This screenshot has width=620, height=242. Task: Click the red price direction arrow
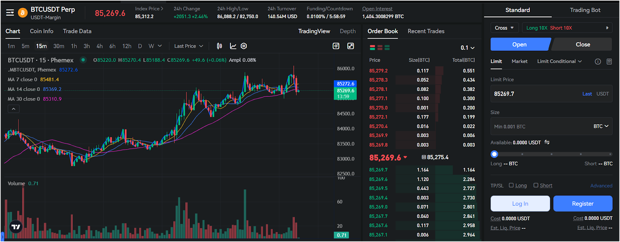pyautogui.click(x=405, y=157)
